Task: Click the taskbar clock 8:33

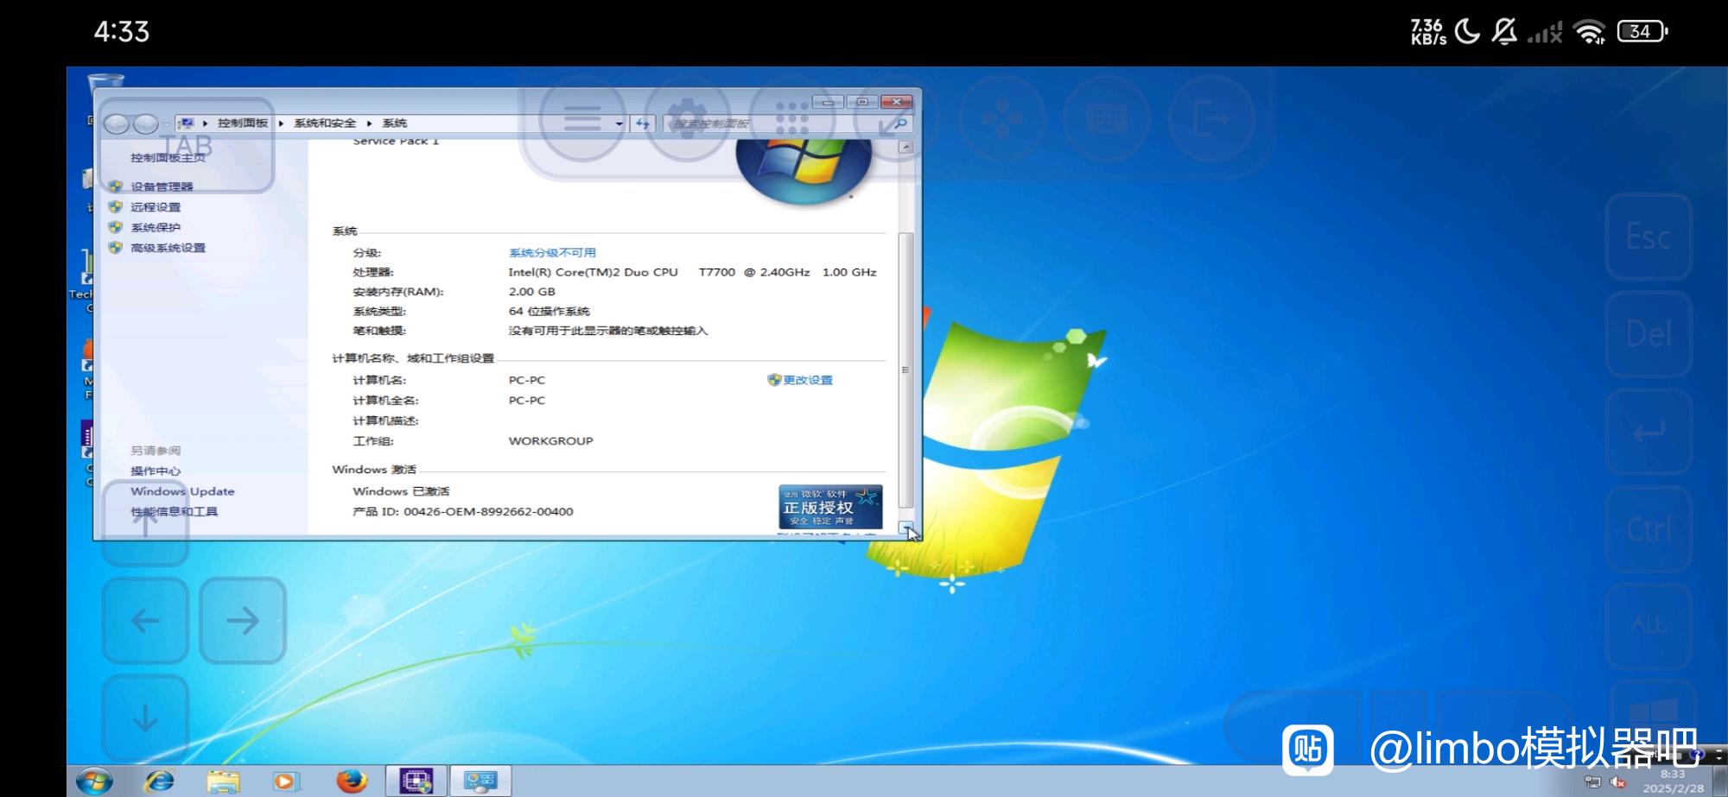Action: point(1673,781)
